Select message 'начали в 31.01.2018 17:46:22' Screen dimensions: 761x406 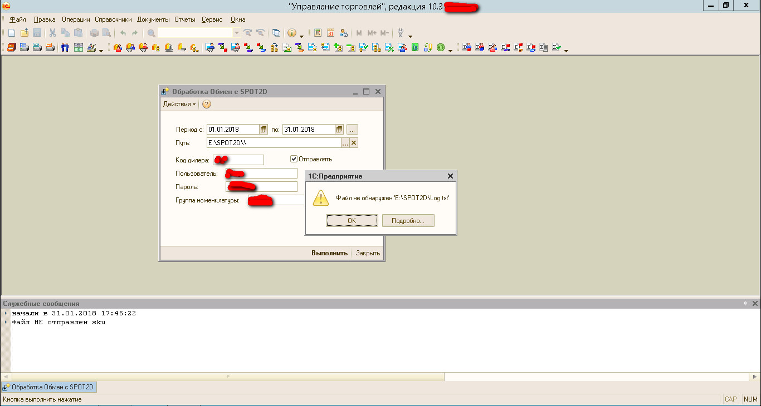click(74, 313)
